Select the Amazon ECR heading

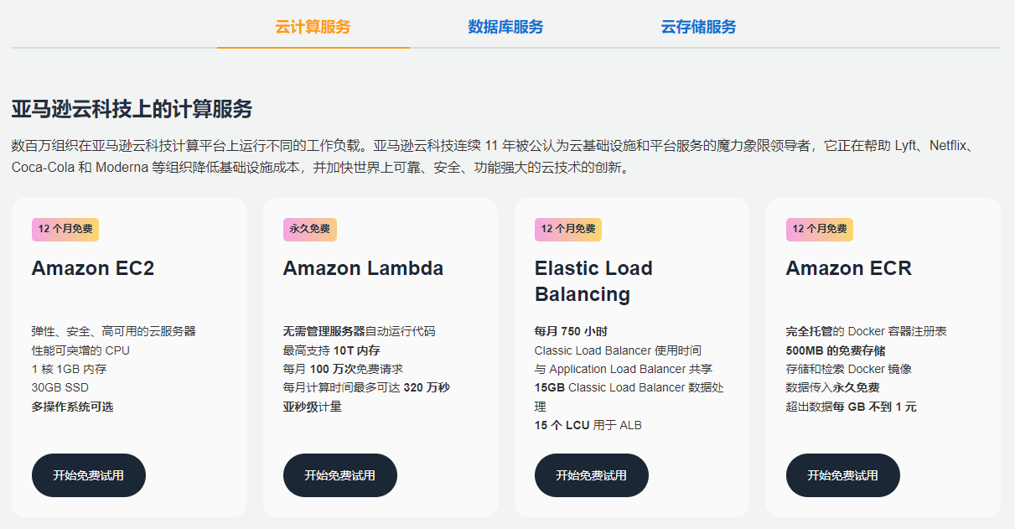click(848, 267)
